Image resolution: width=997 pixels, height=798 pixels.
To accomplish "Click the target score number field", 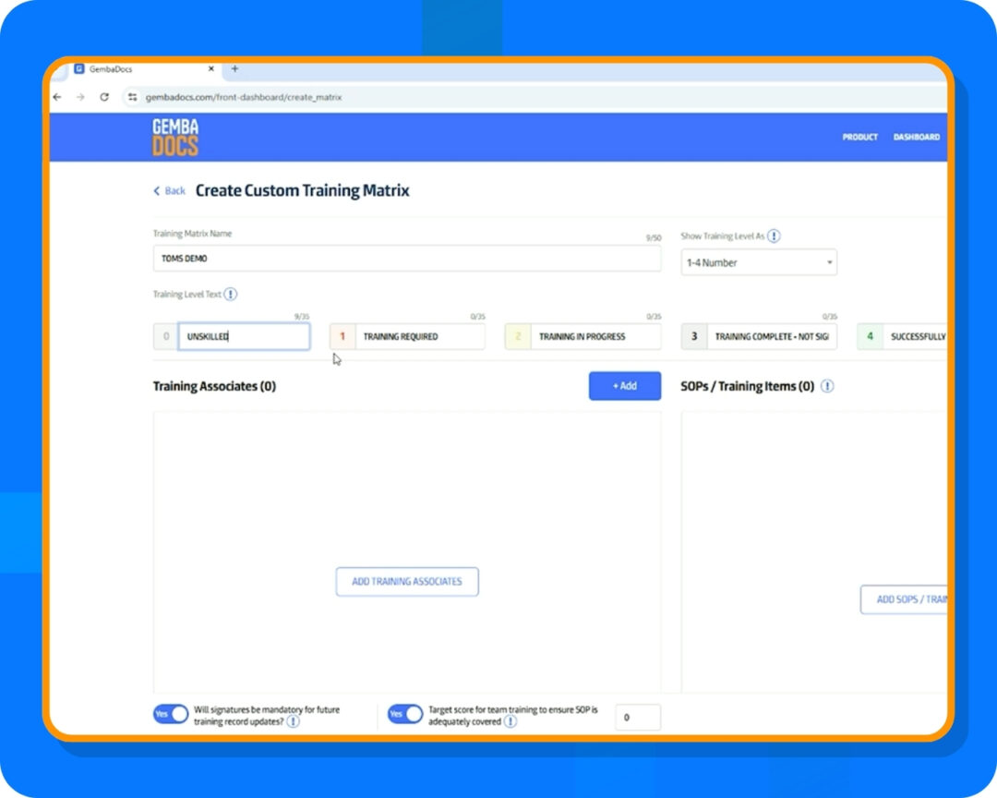I will pyautogui.click(x=638, y=717).
